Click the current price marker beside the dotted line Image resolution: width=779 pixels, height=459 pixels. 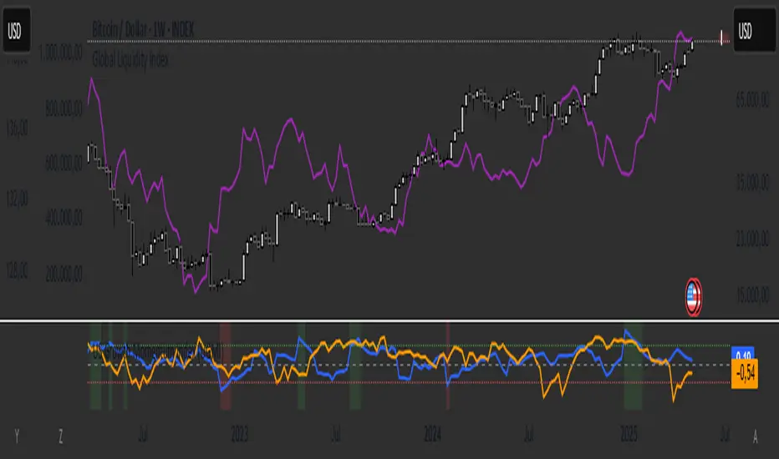pos(723,38)
